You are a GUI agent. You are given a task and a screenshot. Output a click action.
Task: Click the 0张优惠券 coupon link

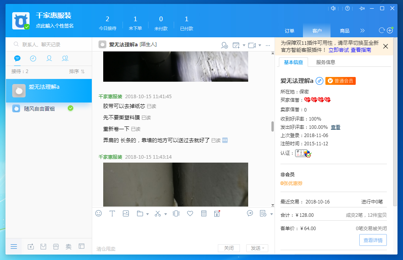coord(292,183)
